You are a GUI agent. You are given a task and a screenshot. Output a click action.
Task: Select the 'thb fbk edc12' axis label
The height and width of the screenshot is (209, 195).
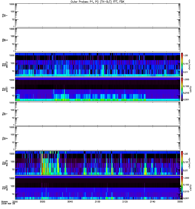(x=5, y=65)
